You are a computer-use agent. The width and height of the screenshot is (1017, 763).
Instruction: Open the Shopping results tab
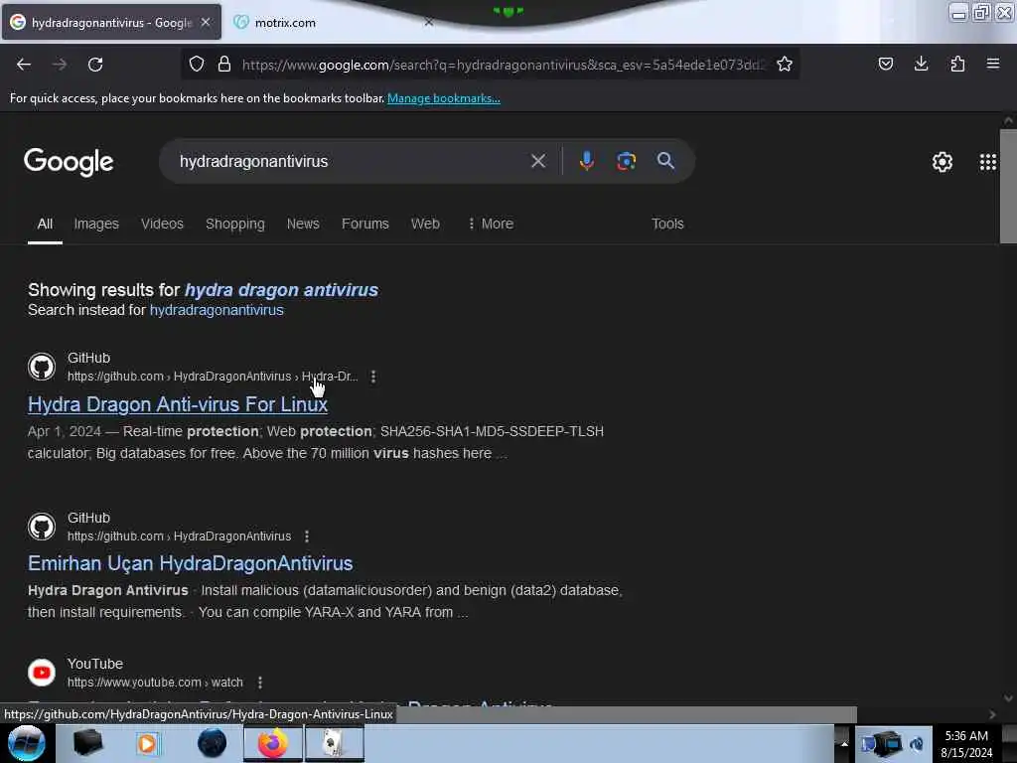coord(234,224)
